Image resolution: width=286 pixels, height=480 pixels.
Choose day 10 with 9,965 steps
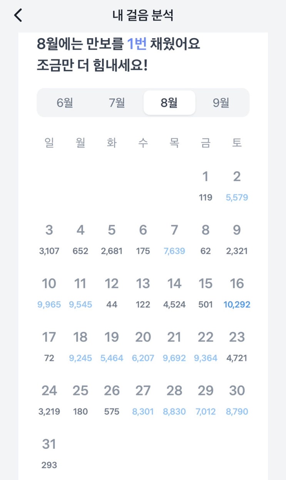pos(49,293)
